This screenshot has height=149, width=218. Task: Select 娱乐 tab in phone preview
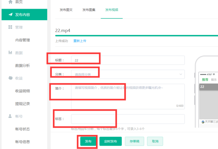tap(214, 80)
